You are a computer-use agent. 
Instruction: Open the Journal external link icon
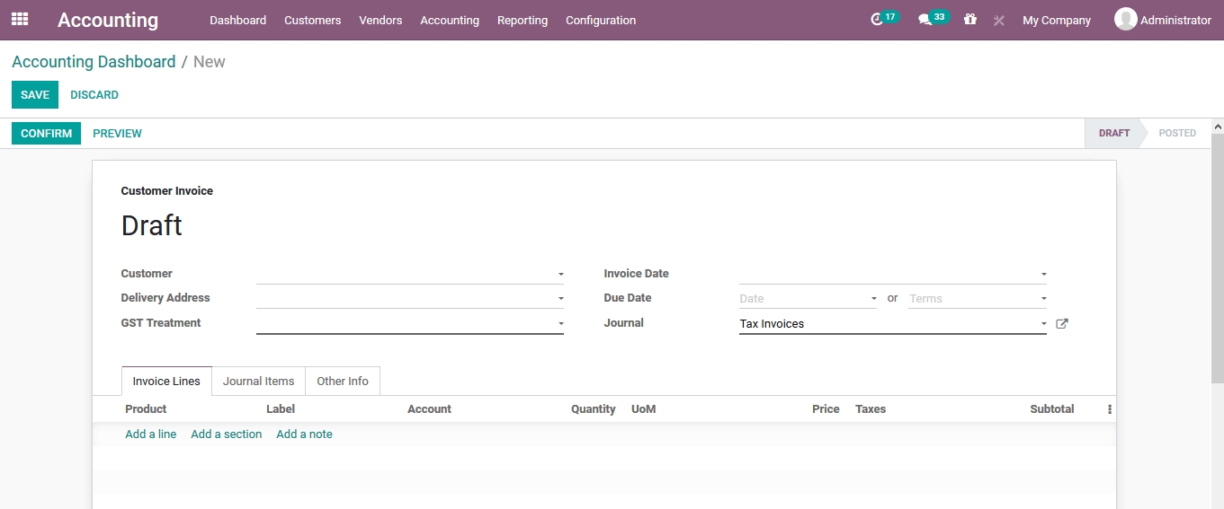tap(1061, 324)
